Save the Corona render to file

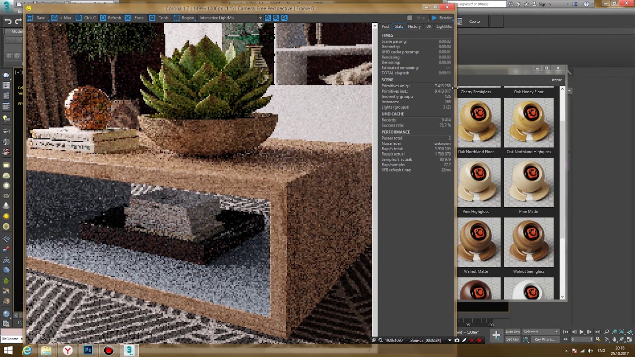pyautogui.click(x=36, y=18)
